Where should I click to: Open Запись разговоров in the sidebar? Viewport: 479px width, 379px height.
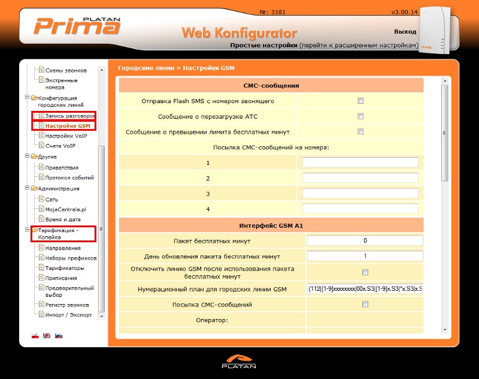tap(70, 116)
